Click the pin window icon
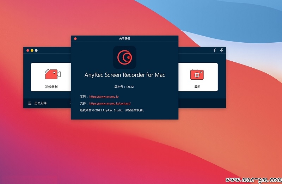Image resolution: width=282 pixels, height=184 pixels. [x=222, y=50]
